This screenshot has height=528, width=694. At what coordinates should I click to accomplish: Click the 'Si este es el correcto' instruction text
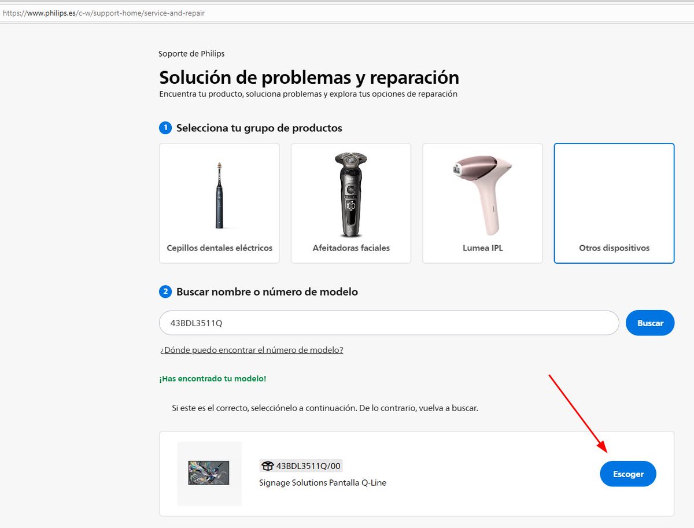click(325, 408)
